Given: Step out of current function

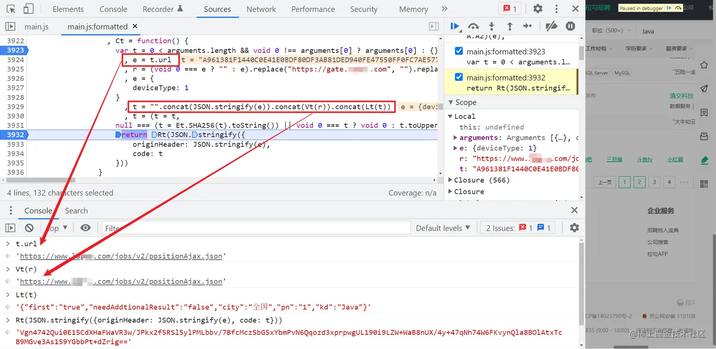Looking at the screenshot, I should coord(510,26).
